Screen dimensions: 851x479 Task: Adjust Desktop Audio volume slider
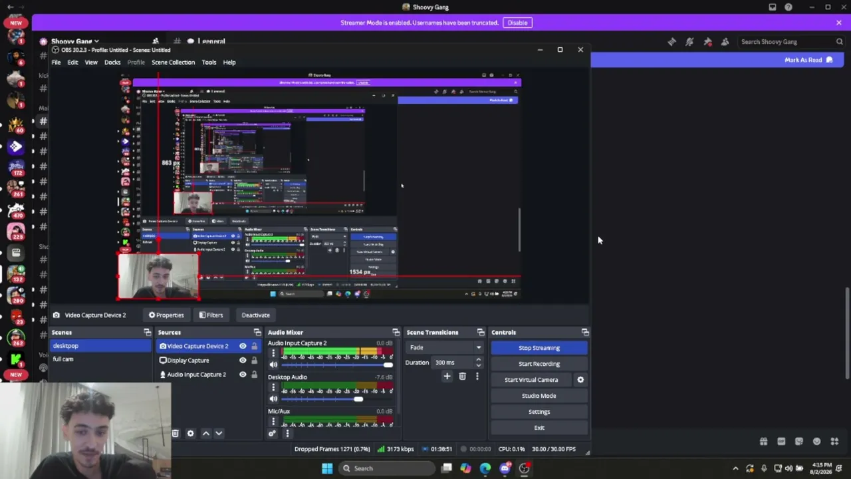(x=336, y=399)
